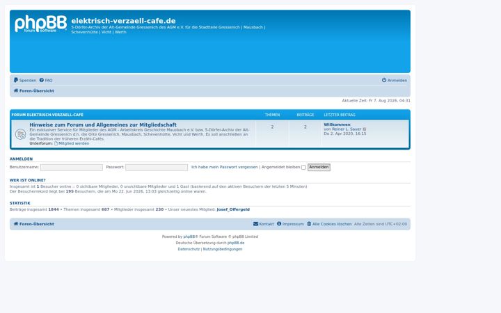
Task: Open the latest post Willkommen
Action: click(x=337, y=125)
